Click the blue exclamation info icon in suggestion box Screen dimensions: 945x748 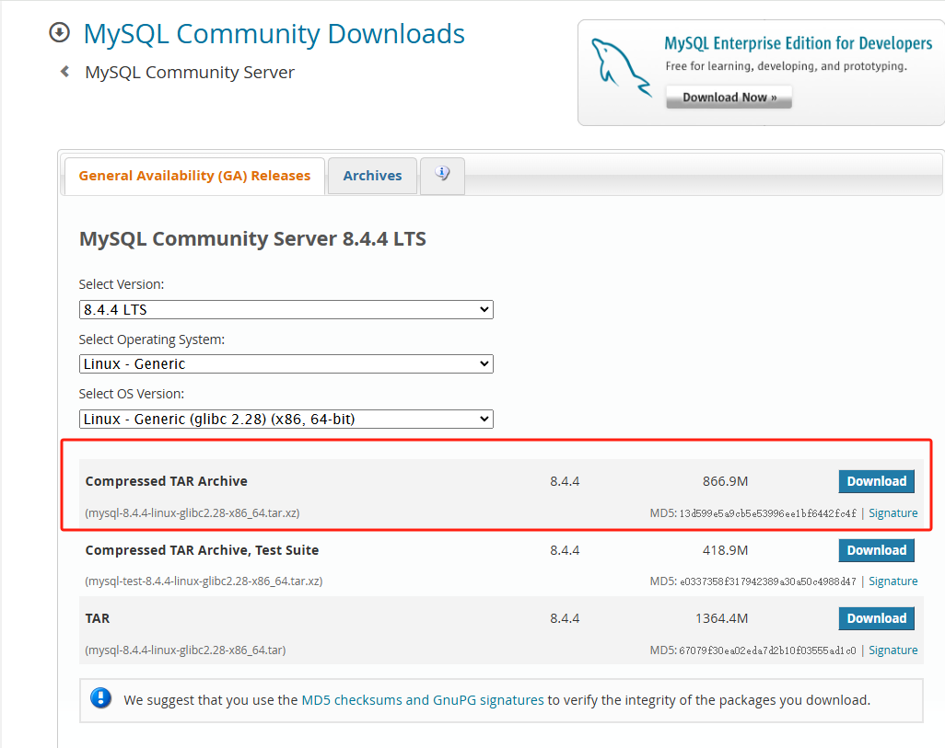pos(100,698)
